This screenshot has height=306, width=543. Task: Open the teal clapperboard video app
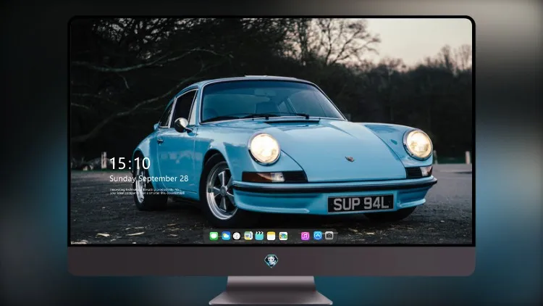tap(259, 236)
